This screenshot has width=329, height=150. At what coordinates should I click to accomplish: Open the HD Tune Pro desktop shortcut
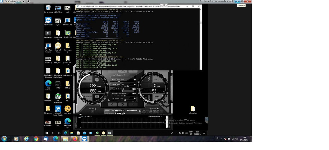pos(67,21)
